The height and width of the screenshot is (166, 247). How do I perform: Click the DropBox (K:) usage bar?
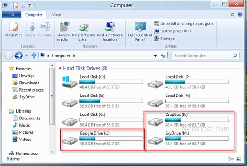197,120
